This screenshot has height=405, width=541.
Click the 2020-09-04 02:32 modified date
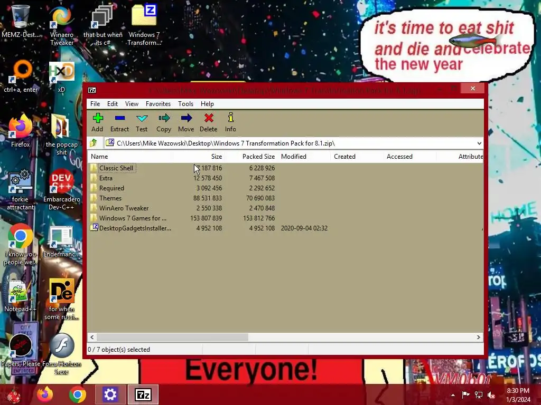[x=304, y=228]
